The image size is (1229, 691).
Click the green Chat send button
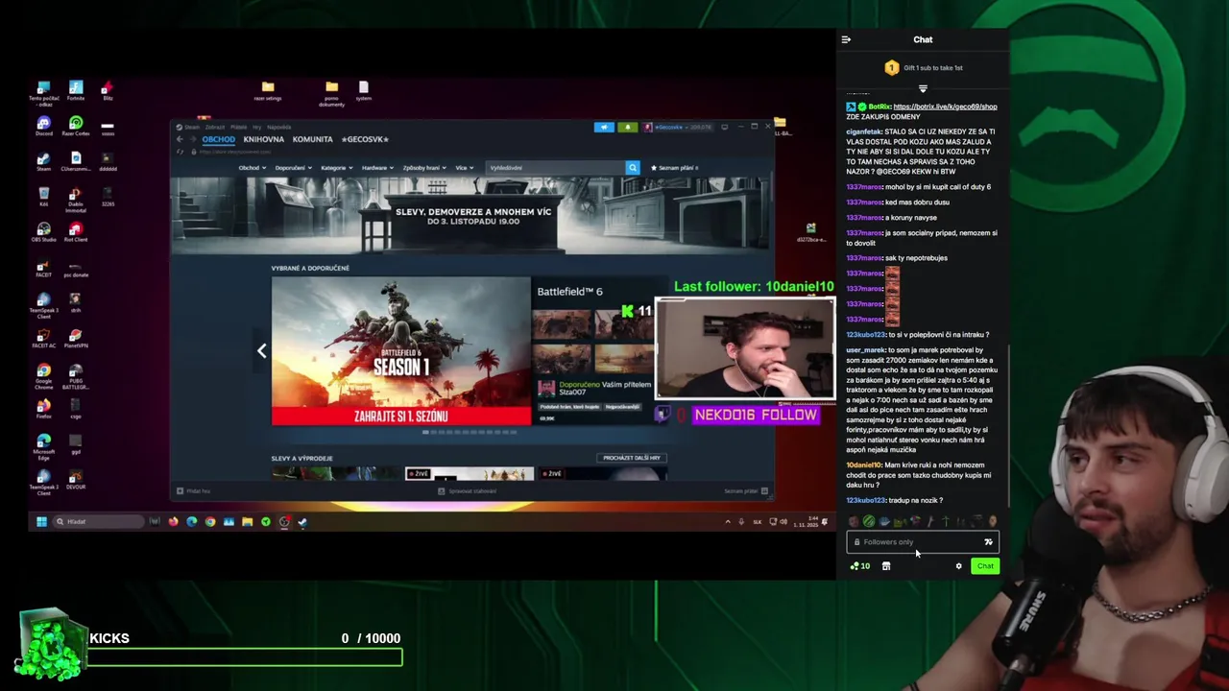pyautogui.click(x=985, y=566)
